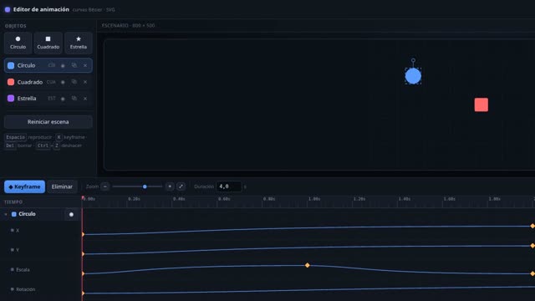535x301 pixels.
Task: Click Reiniciar escena button
Action: click(x=48, y=122)
